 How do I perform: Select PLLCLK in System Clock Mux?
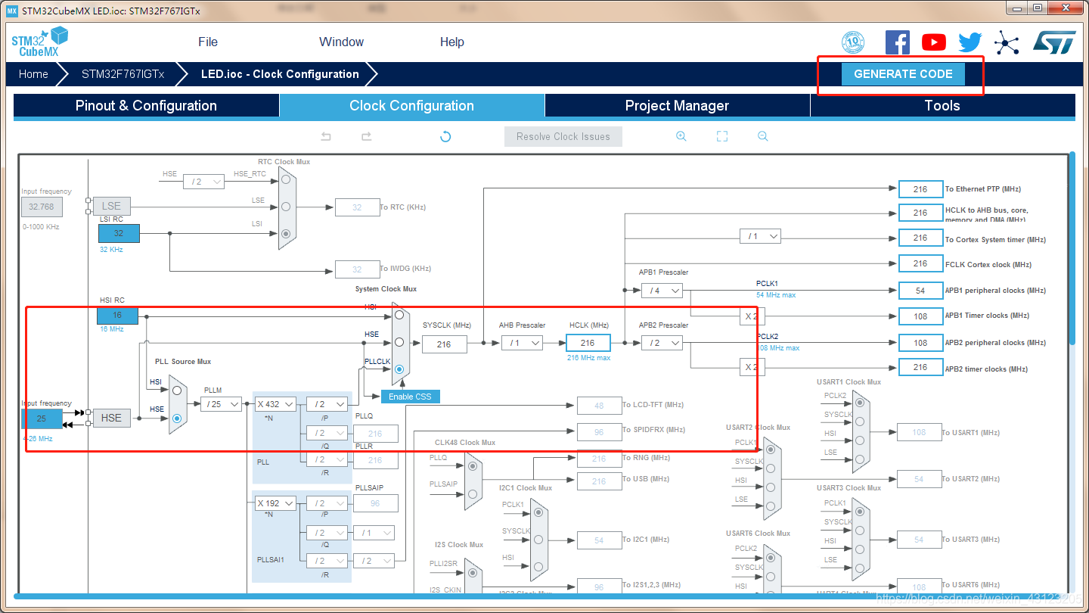[x=399, y=369]
